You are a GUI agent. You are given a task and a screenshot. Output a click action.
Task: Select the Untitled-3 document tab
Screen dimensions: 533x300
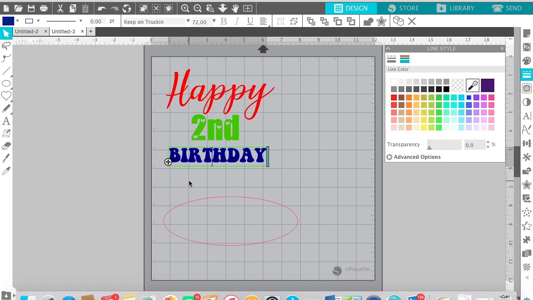click(x=63, y=31)
